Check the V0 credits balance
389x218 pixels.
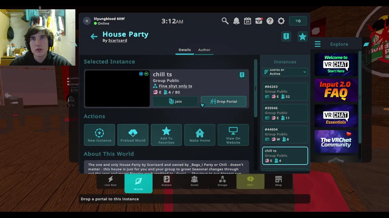298,21
